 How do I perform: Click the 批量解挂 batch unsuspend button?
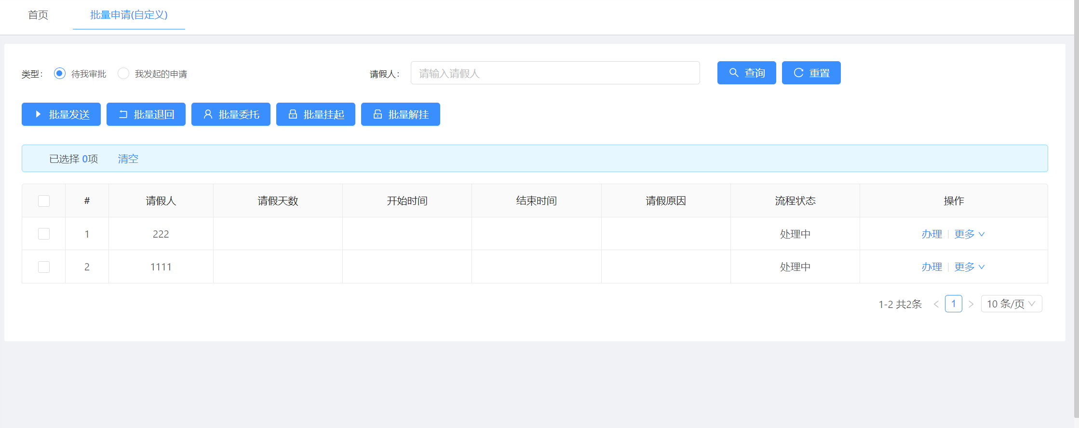click(x=401, y=114)
